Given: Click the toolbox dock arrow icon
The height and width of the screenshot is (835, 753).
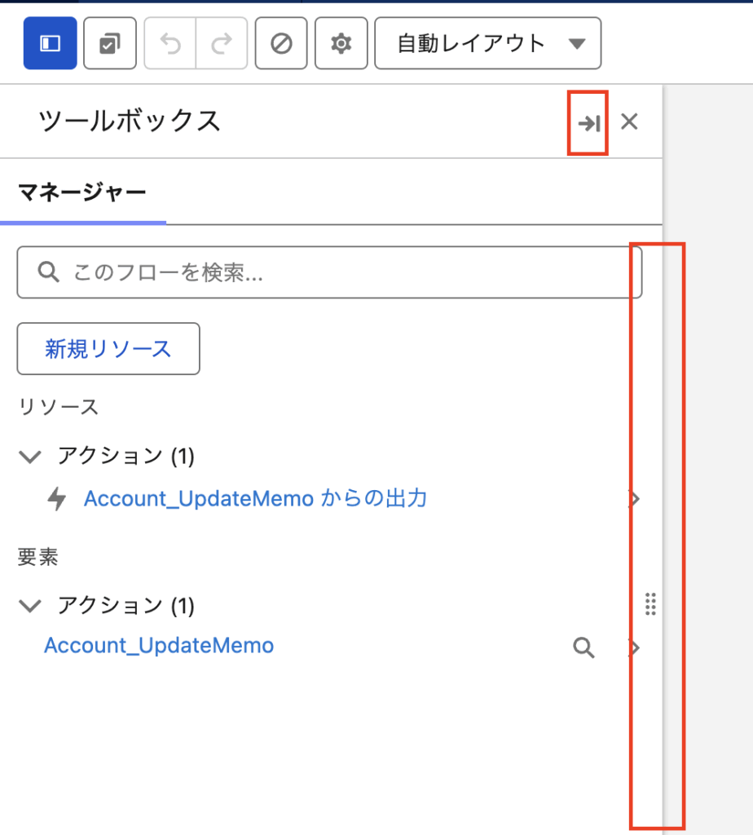Looking at the screenshot, I should pos(588,123).
